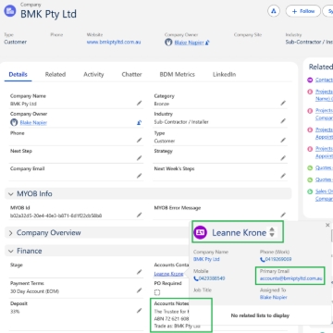Click the first Projects related list link
This screenshot has width=333, height=333.
pyautogui.click(x=324, y=95)
